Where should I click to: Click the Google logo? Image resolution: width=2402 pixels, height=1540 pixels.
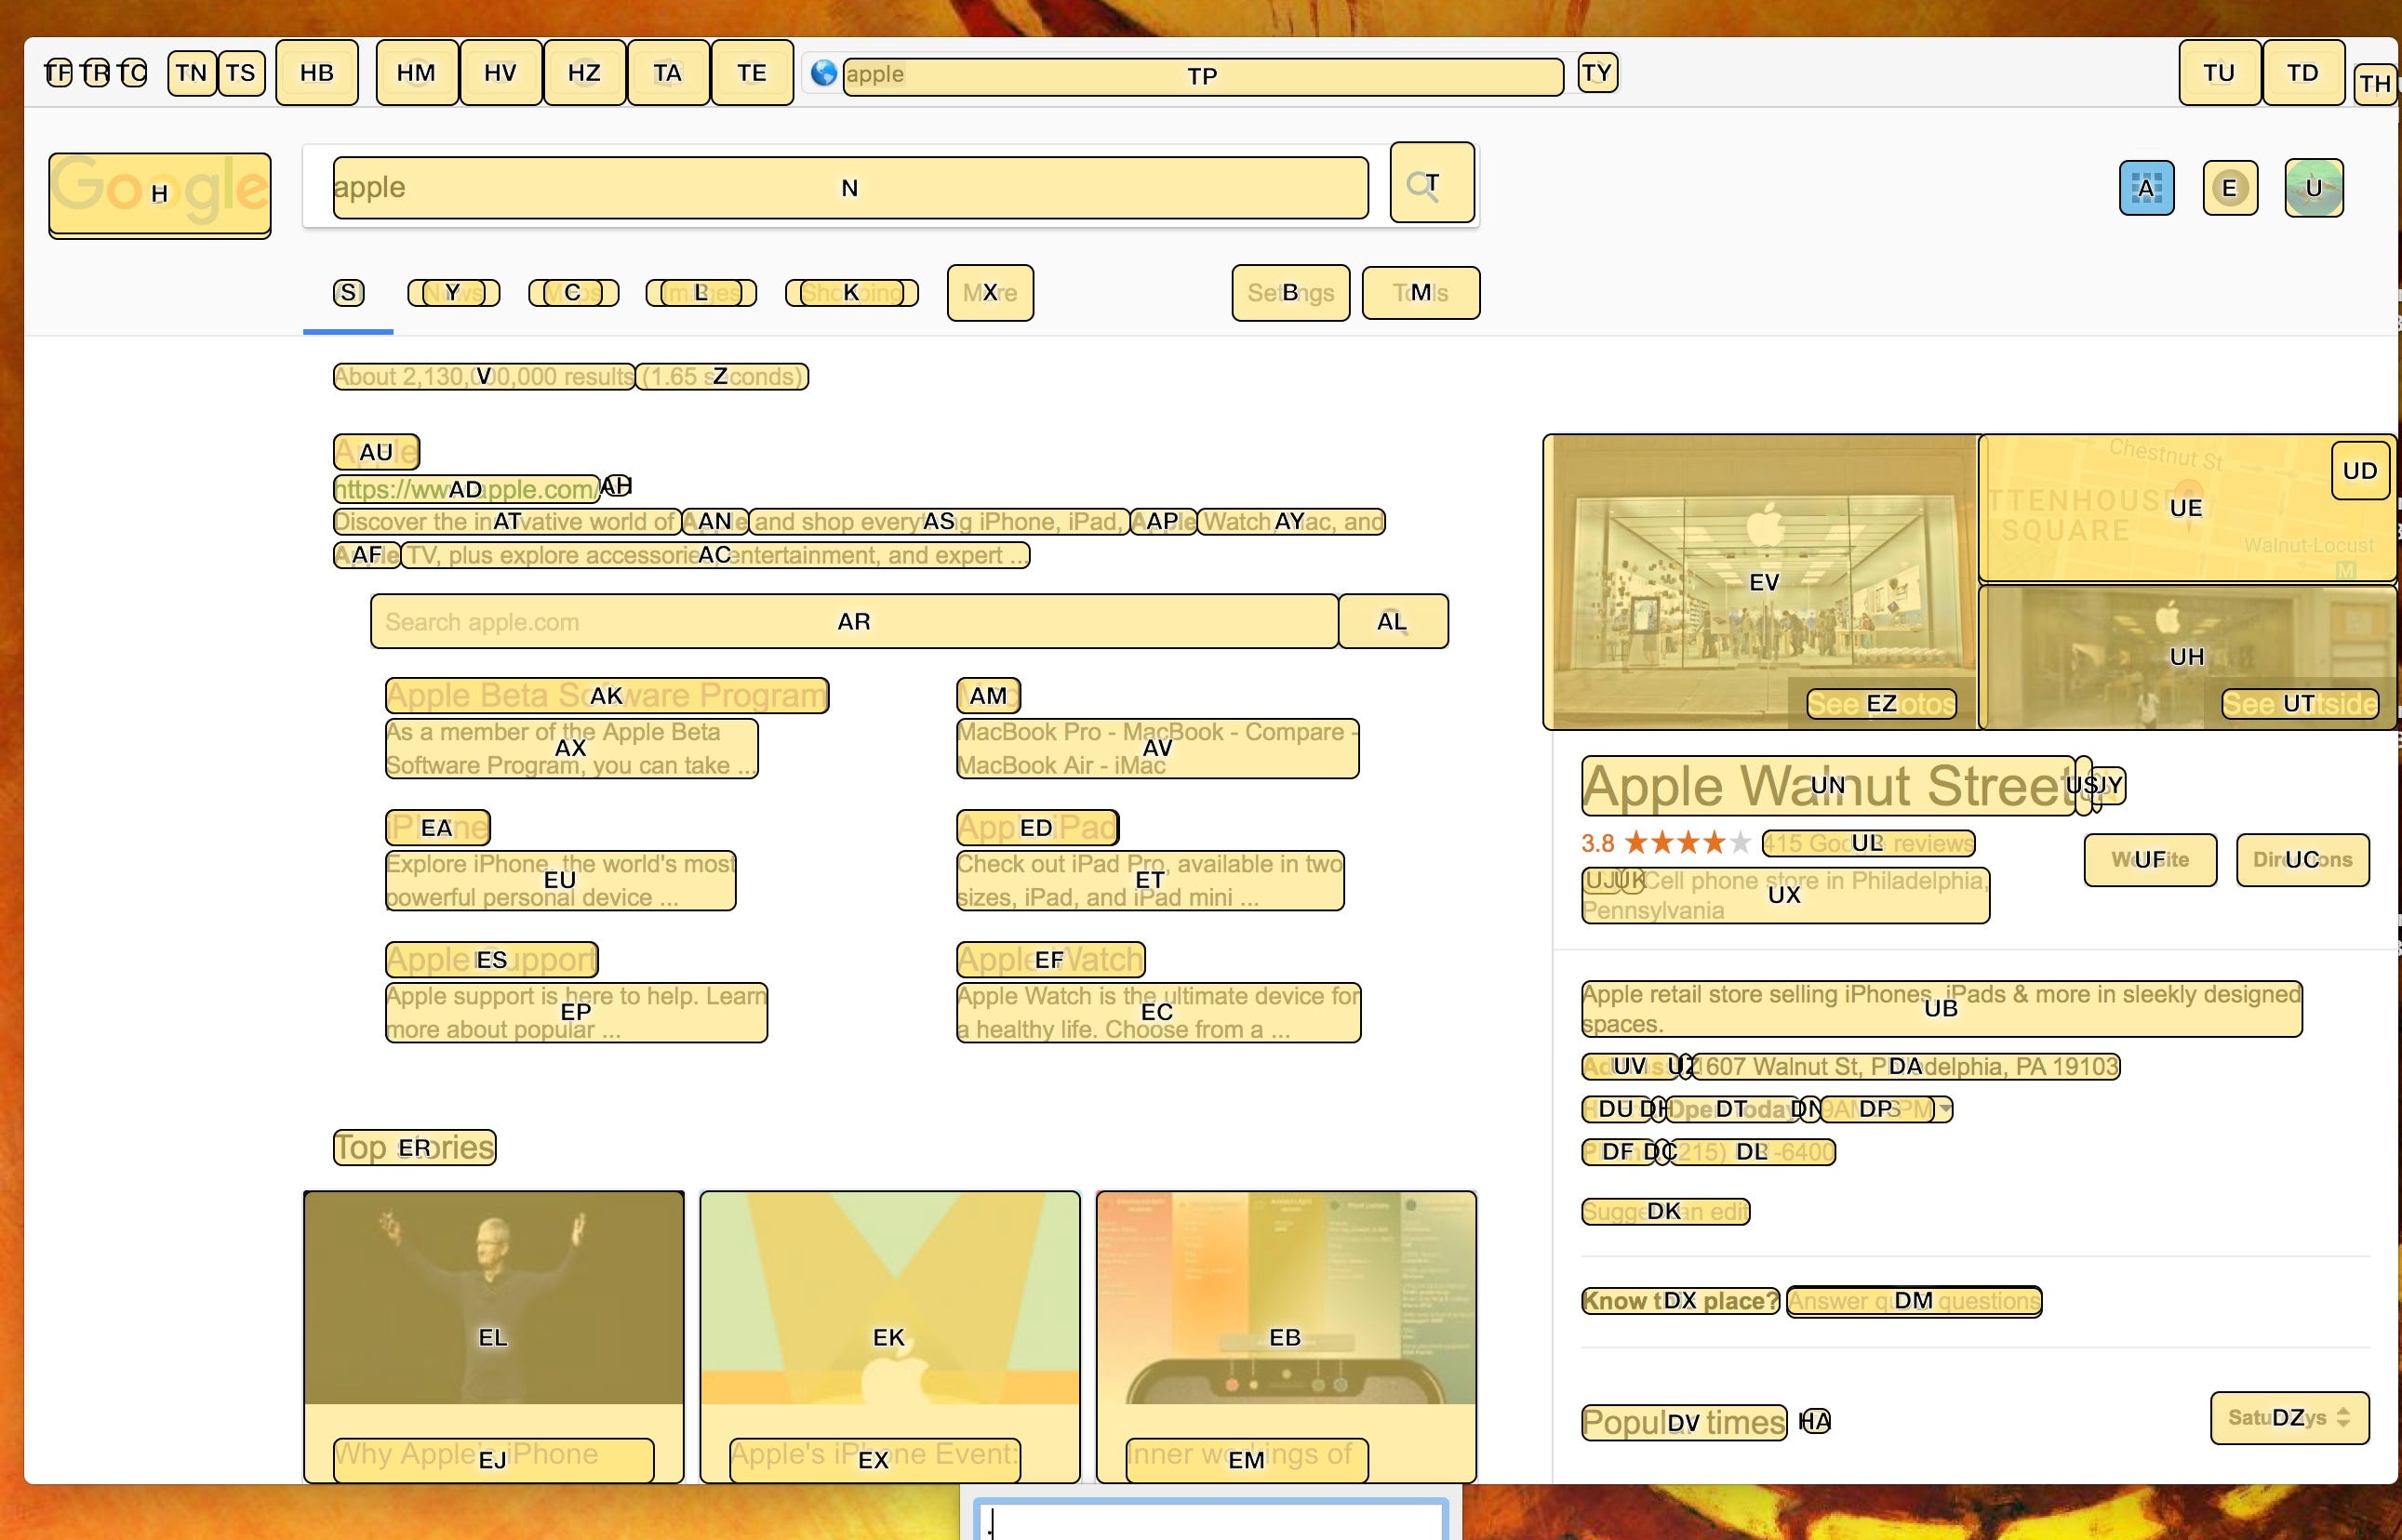click(x=159, y=194)
